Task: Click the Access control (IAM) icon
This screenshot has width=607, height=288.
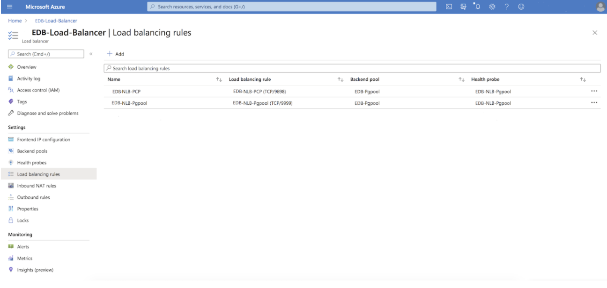Action: point(12,90)
